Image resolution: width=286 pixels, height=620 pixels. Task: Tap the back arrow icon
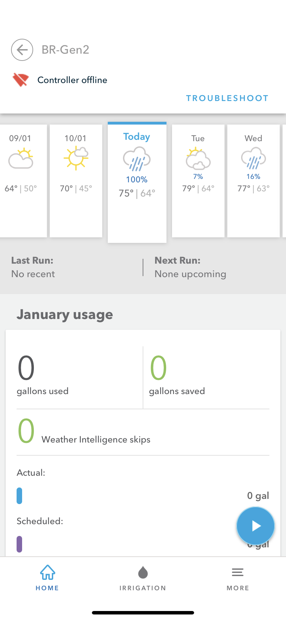click(22, 50)
